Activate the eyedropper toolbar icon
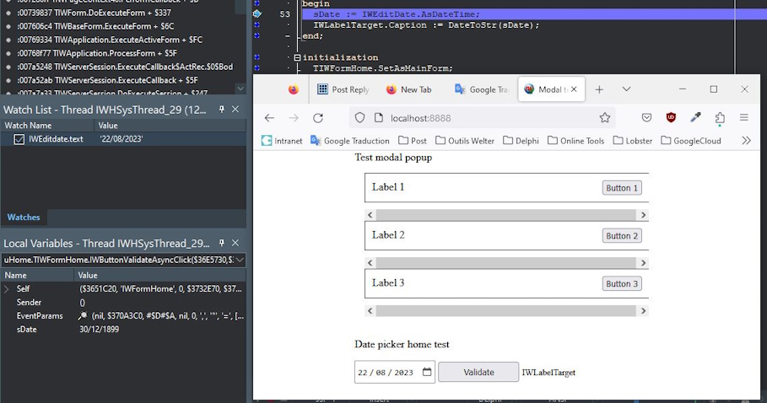 click(x=695, y=117)
